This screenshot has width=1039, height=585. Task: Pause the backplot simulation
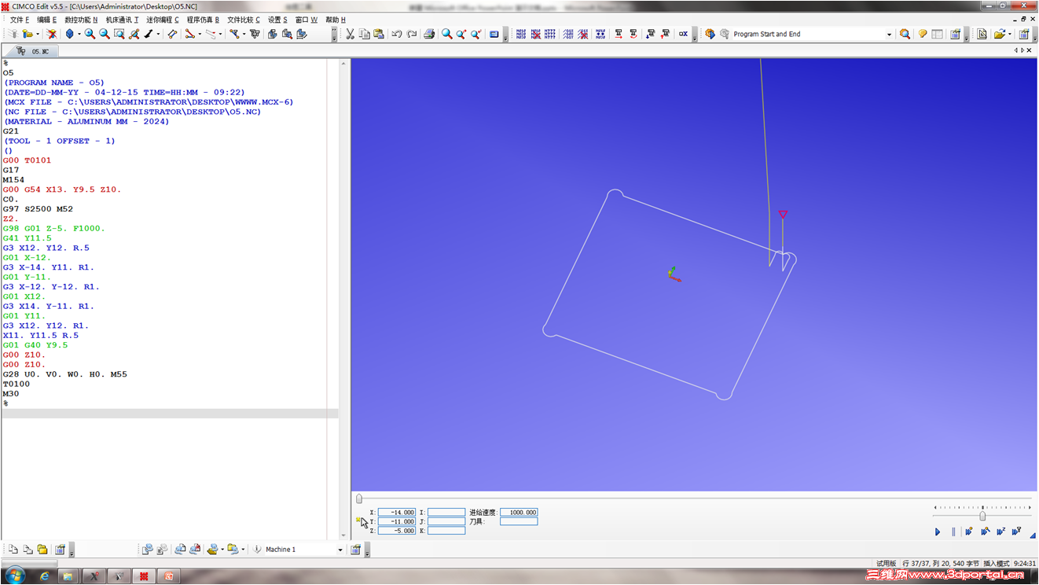pos(953,532)
